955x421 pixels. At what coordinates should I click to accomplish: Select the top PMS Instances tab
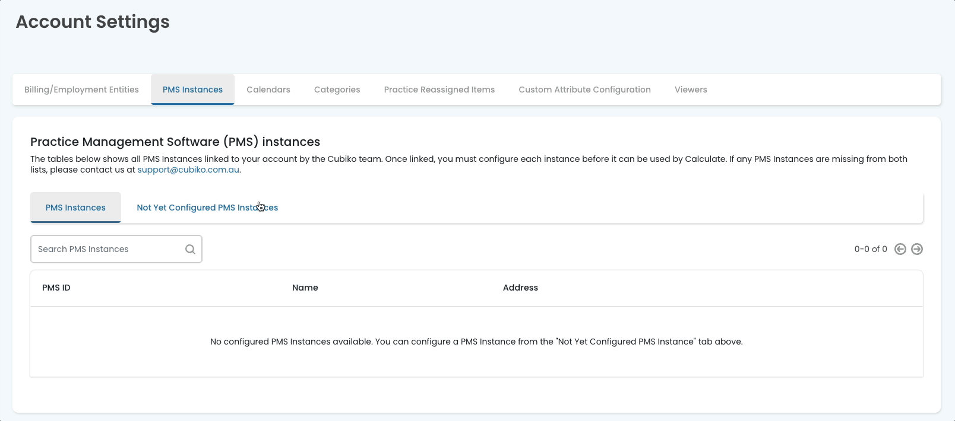click(x=192, y=90)
